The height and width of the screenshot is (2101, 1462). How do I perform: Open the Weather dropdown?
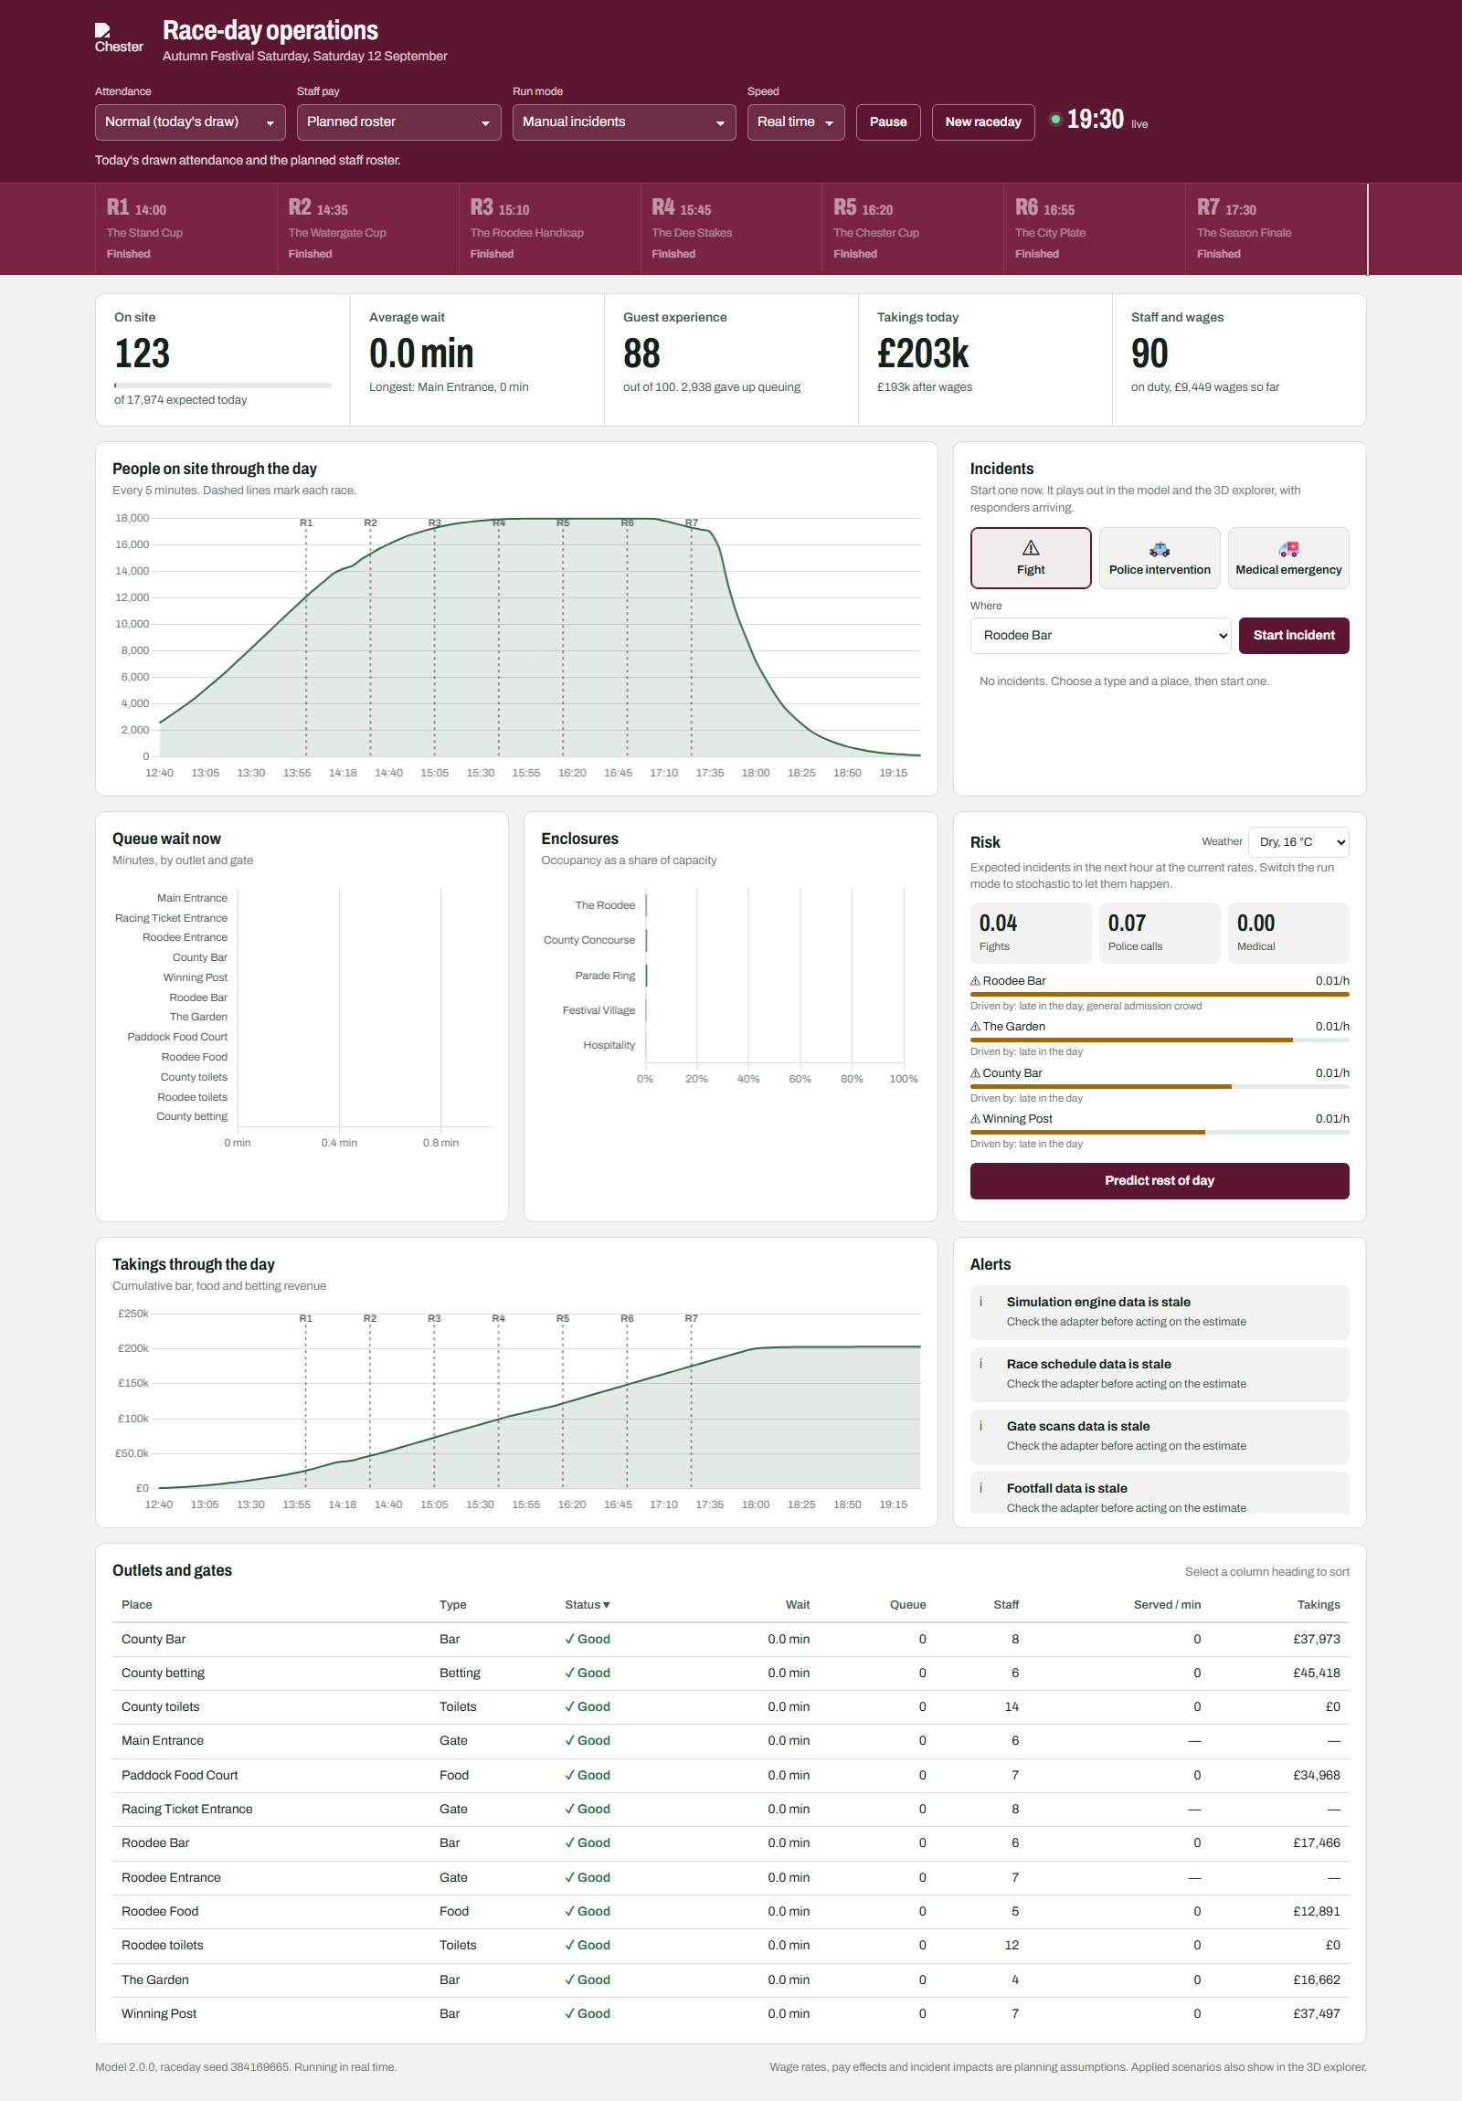pos(1298,843)
